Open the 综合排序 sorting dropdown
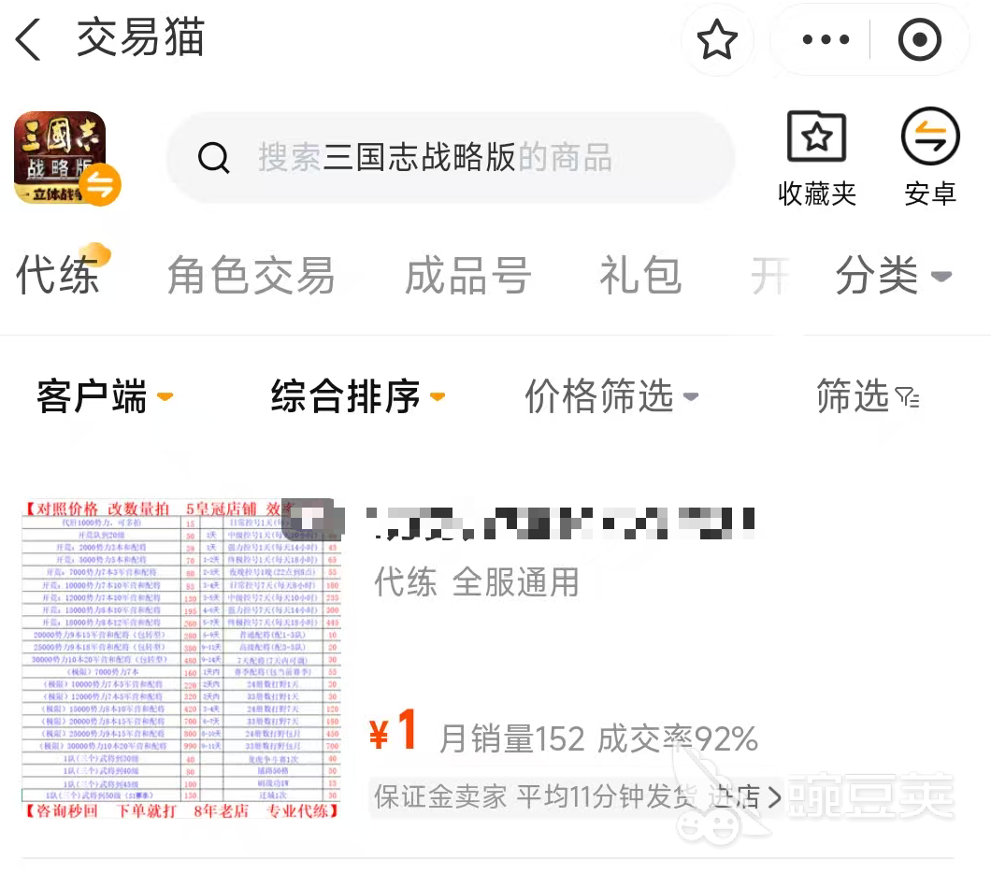The image size is (991, 874). point(358,396)
